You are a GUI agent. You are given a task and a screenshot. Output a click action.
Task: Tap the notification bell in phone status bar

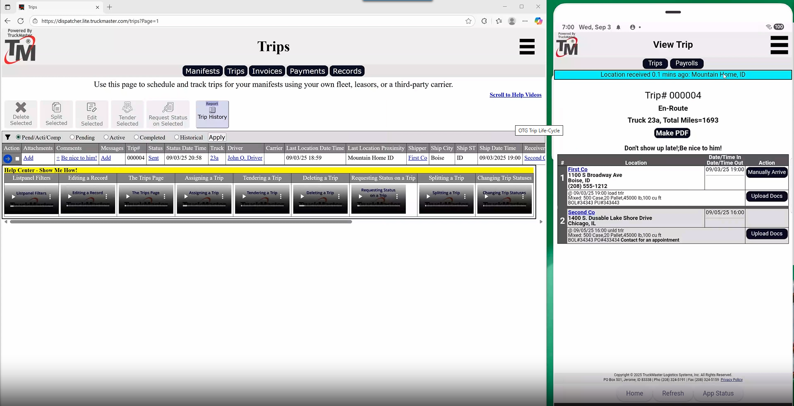click(619, 27)
